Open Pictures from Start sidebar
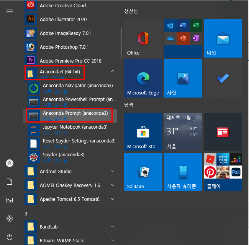 [x=10, y=200]
